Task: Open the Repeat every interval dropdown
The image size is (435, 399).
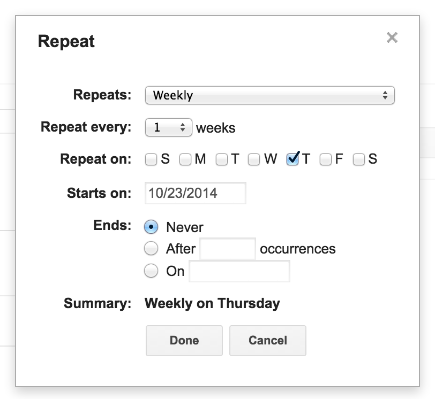Action: [x=168, y=128]
